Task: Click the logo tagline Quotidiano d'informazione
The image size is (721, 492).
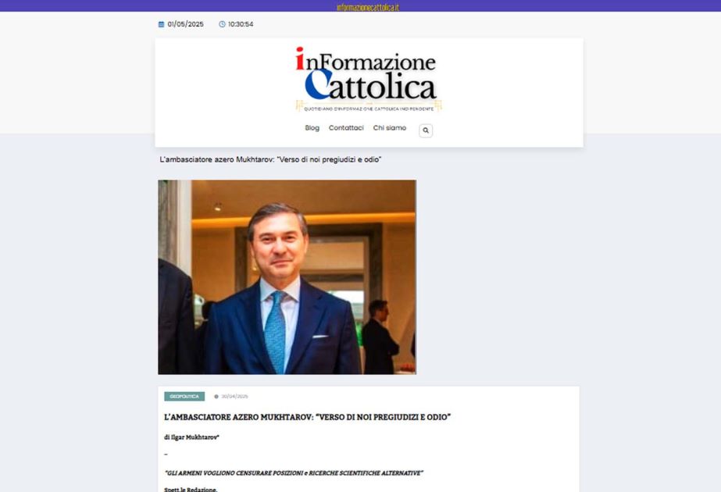Action: coord(369,109)
